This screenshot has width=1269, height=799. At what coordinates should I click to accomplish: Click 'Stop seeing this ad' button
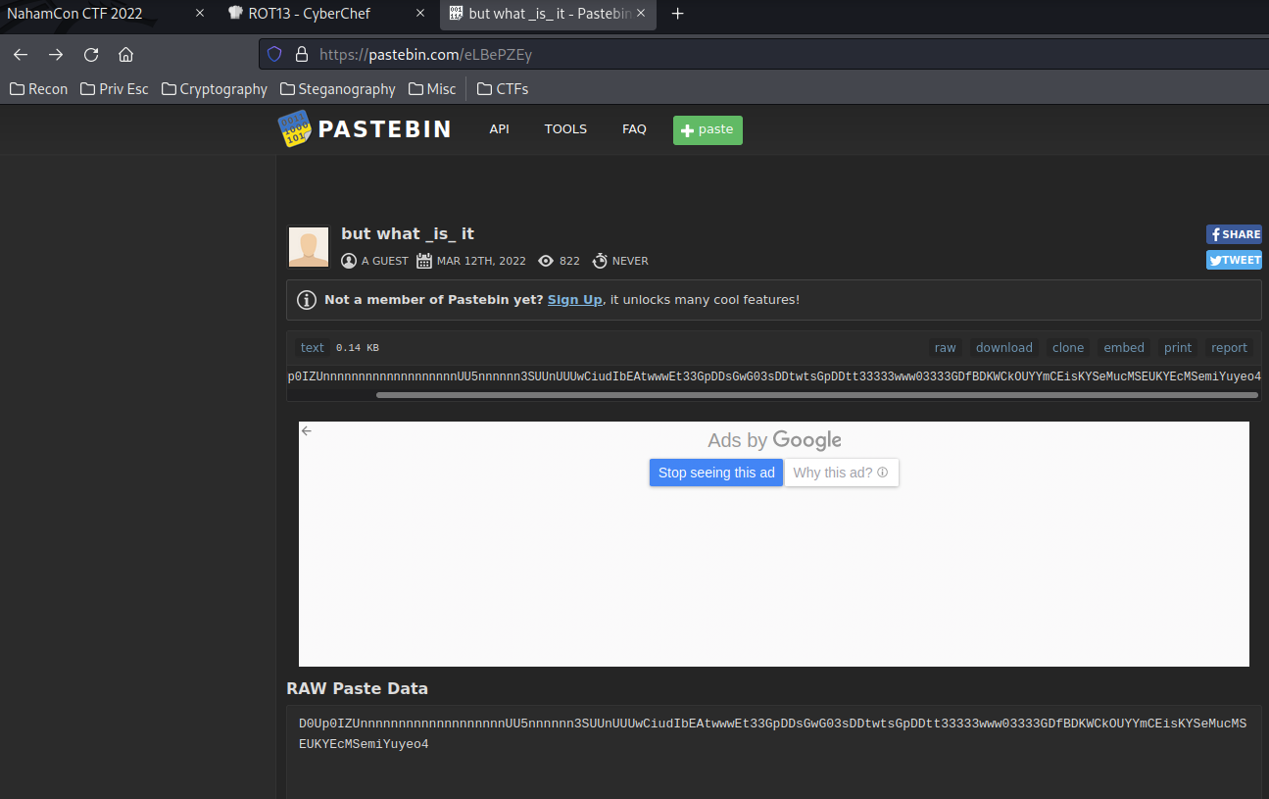pos(716,473)
